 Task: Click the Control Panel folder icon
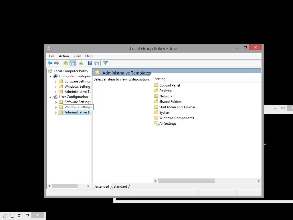(156, 85)
